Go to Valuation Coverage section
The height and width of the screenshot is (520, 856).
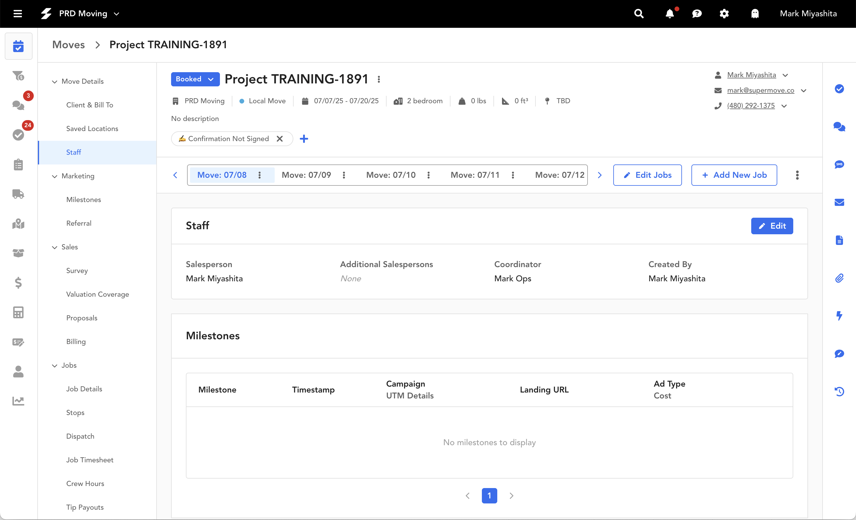(98, 294)
